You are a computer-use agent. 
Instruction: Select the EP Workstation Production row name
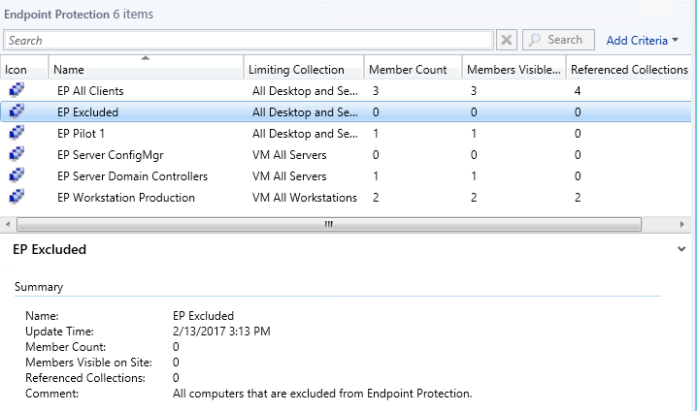coord(126,198)
